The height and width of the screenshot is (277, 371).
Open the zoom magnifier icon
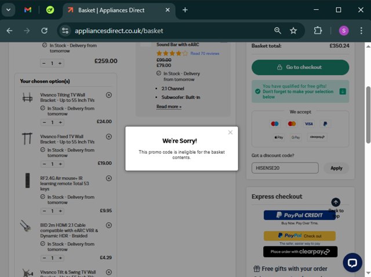point(278,31)
